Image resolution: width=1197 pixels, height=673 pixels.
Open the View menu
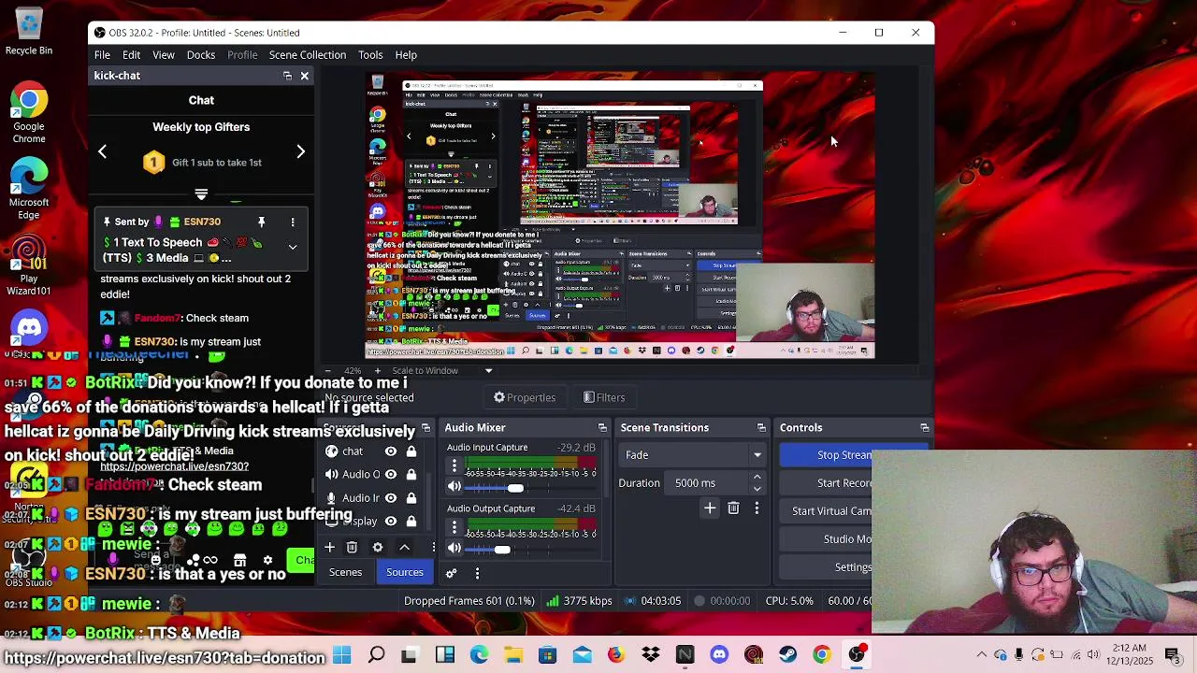(x=164, y=54)
